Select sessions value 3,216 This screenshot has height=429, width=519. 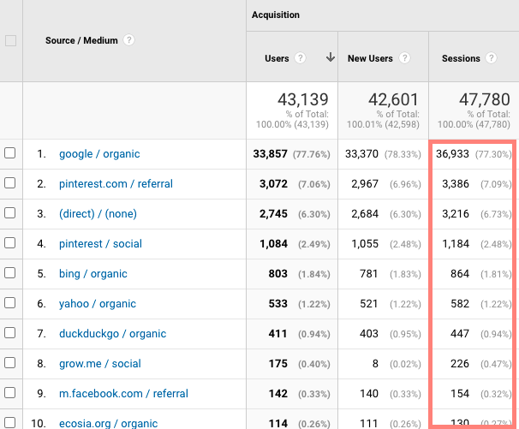[x=456, y=214]
